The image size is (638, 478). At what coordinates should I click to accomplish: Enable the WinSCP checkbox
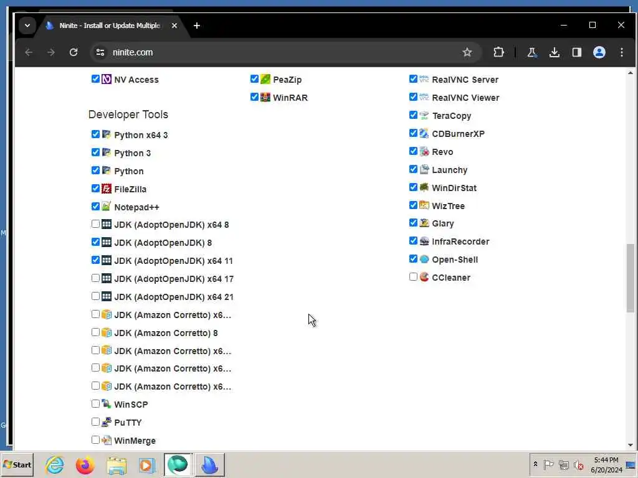coord(95,403)
